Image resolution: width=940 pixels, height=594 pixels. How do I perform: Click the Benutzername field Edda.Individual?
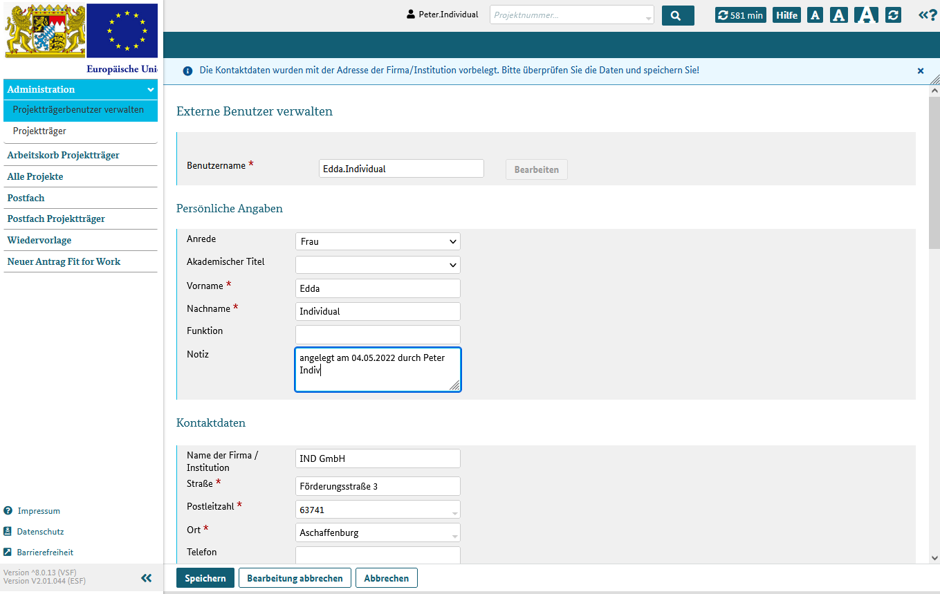(x=401, y=169)
